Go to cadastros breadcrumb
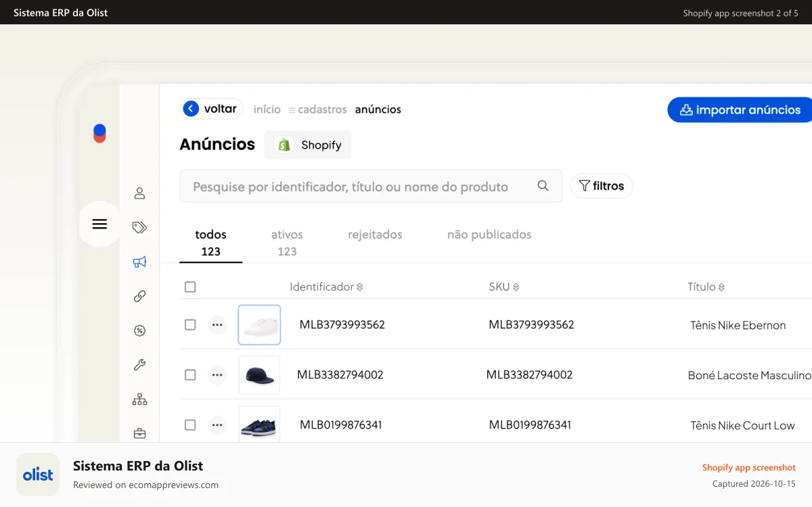812x507 pixels. [317, 109]
